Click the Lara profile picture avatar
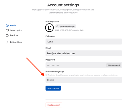 49,28
